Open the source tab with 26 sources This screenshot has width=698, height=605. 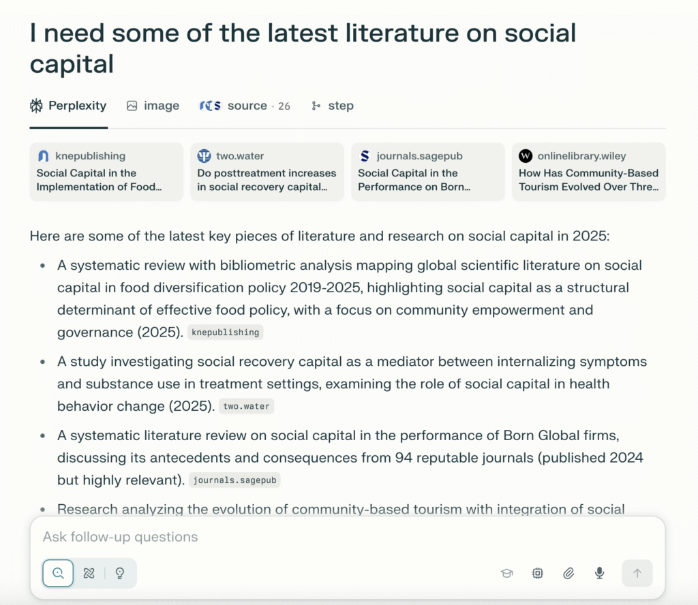[245, 106]
